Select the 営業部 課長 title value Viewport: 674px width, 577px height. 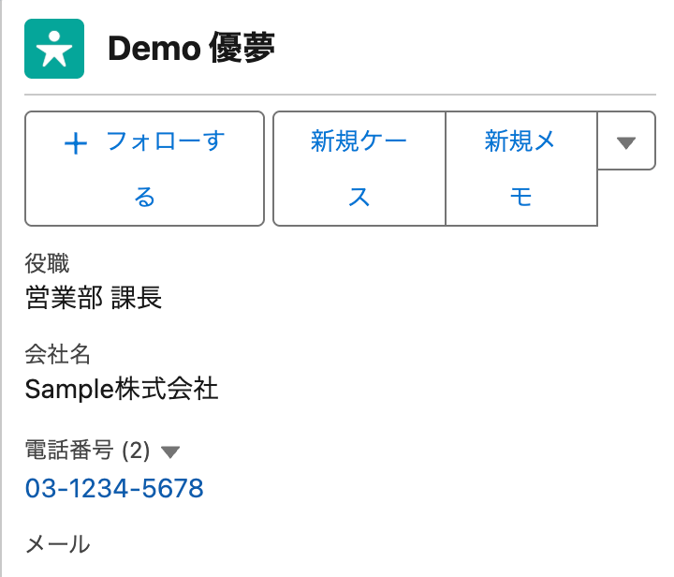click(x=94, y=297)
